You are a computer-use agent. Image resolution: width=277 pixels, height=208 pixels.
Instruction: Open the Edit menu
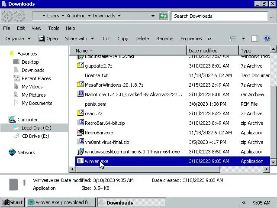pyautogui.click(x=21, y=28)
